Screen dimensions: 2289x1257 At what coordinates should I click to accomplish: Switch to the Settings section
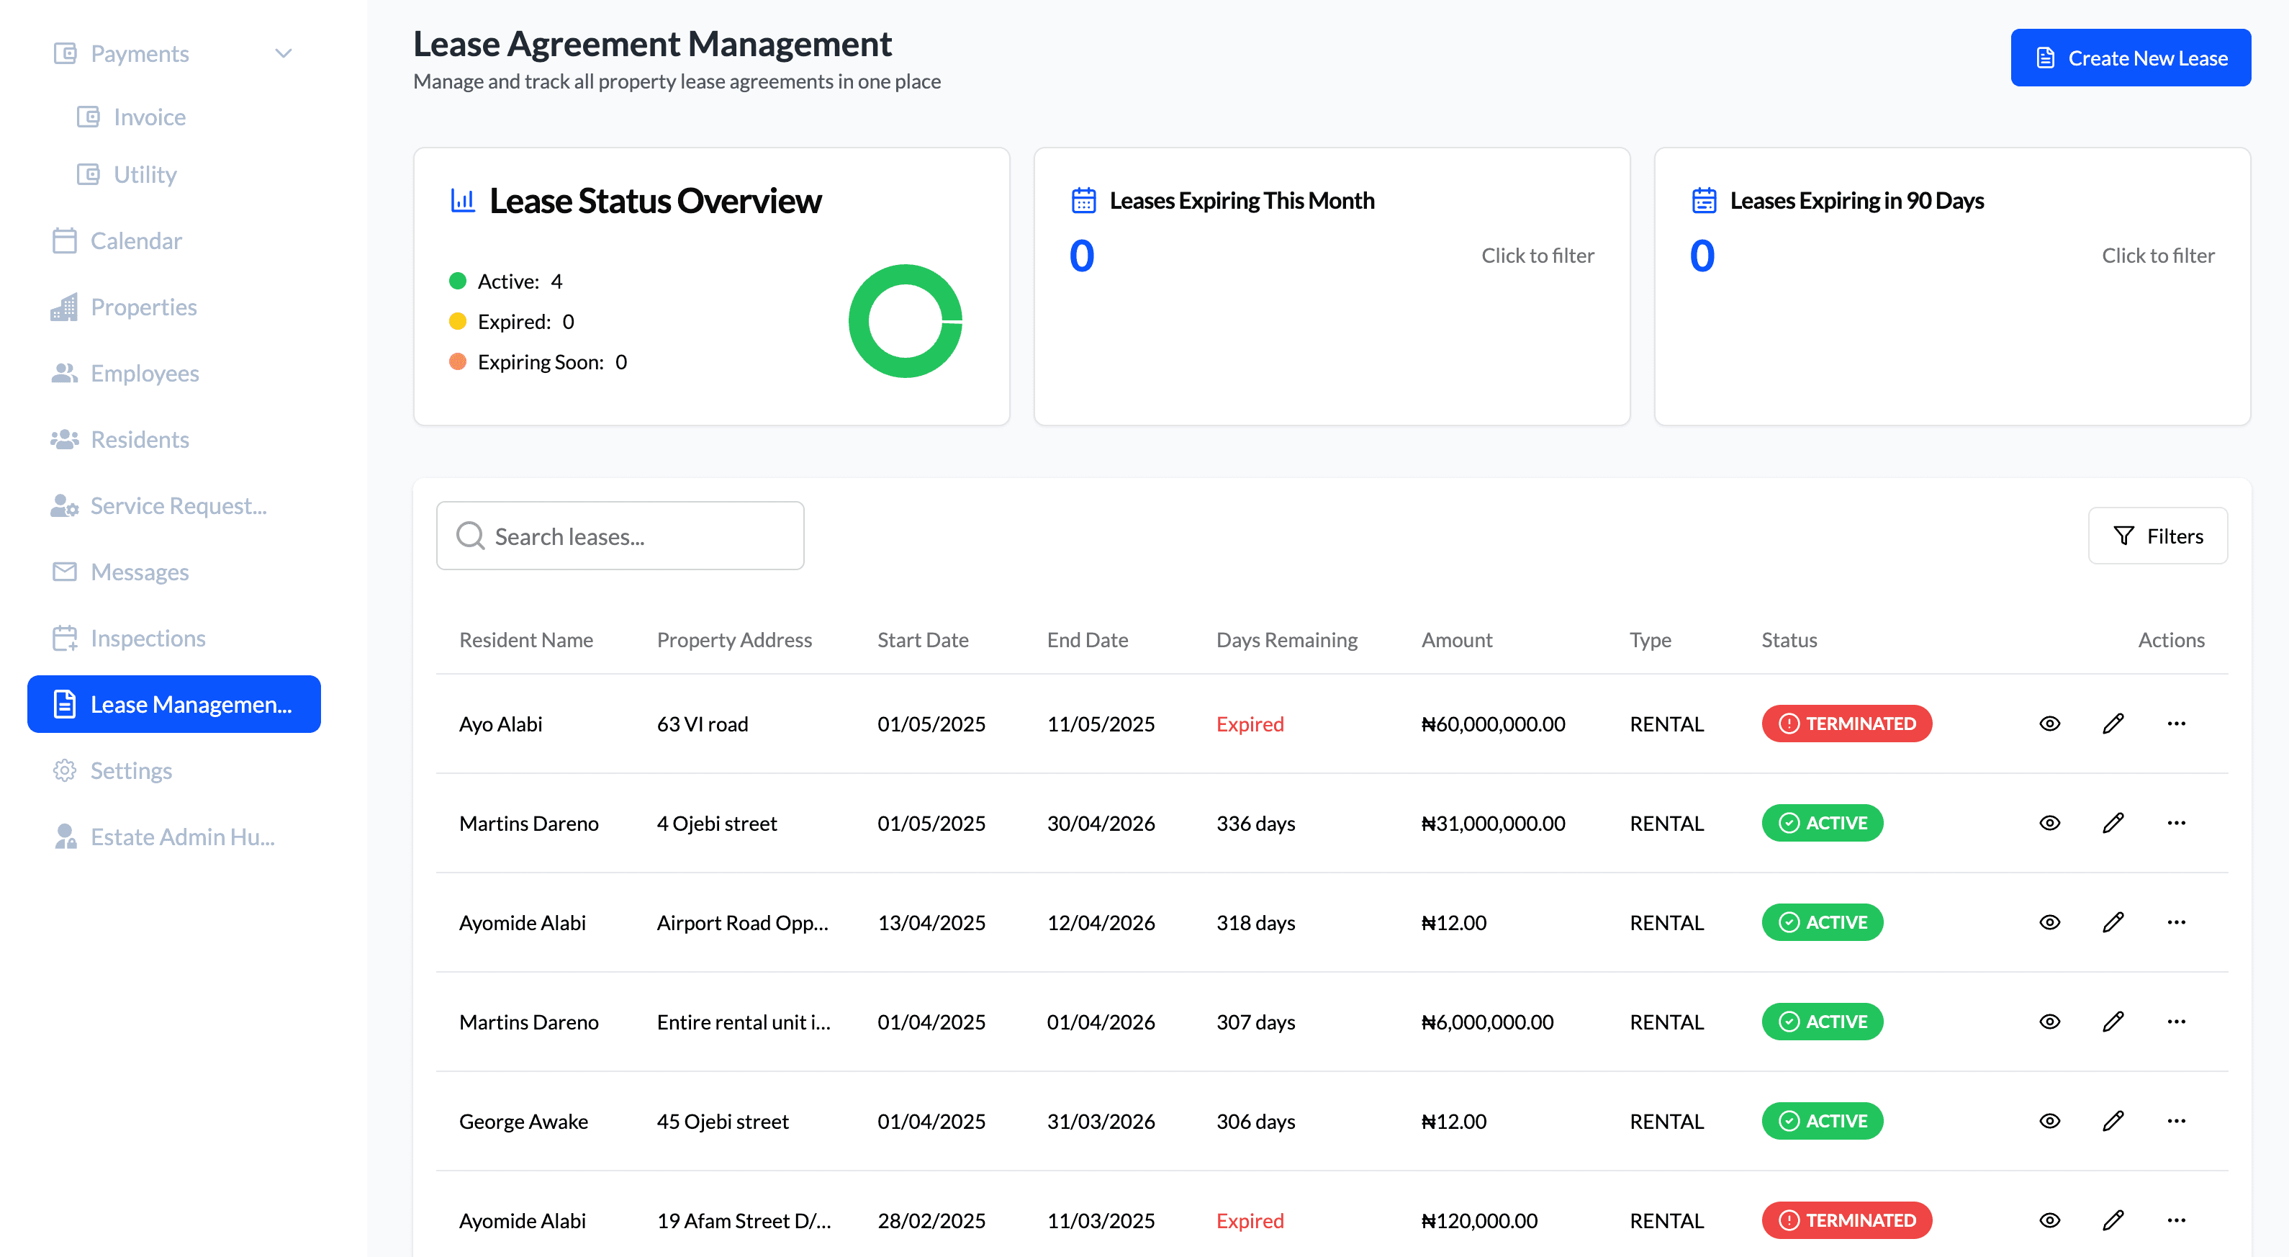(x=130, y=770)
